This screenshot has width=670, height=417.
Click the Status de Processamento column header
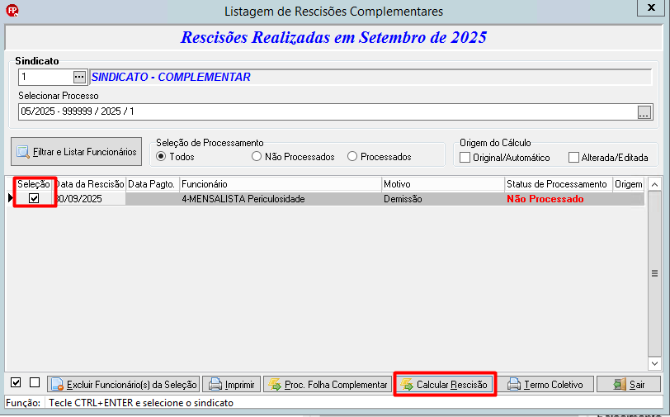point(559,184)
